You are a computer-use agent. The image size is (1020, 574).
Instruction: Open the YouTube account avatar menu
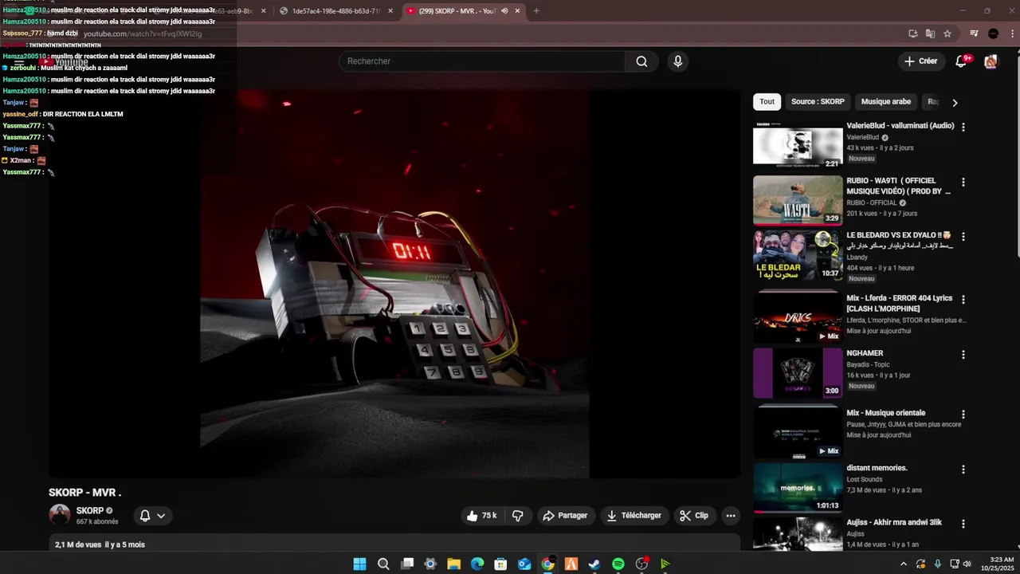click(x=991, y=61)
